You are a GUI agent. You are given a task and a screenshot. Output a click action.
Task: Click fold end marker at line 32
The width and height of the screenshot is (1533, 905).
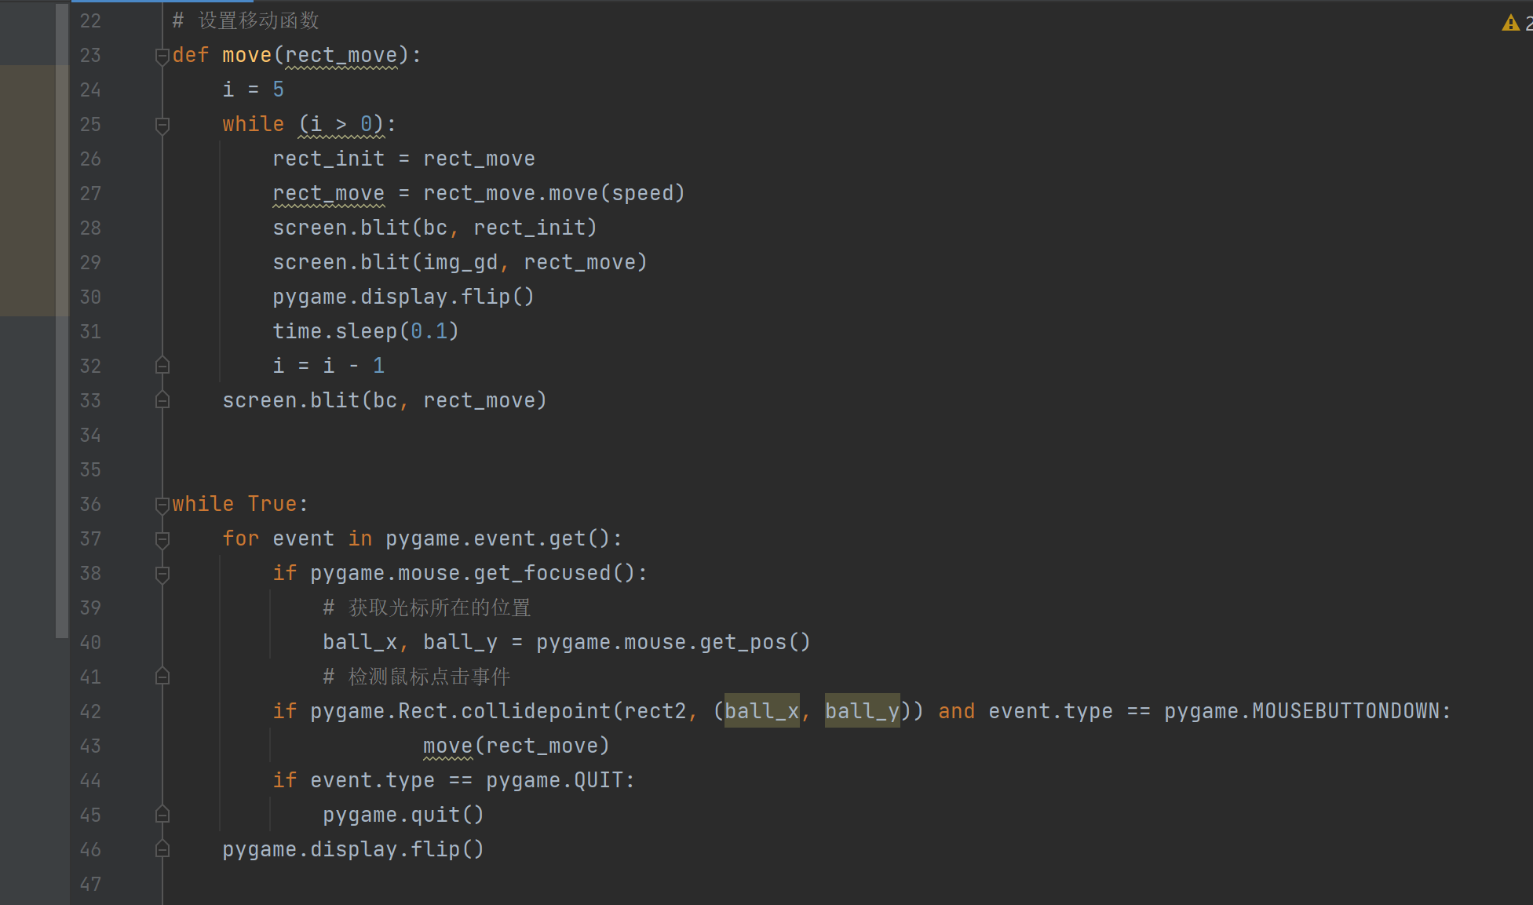click(162, 366)
